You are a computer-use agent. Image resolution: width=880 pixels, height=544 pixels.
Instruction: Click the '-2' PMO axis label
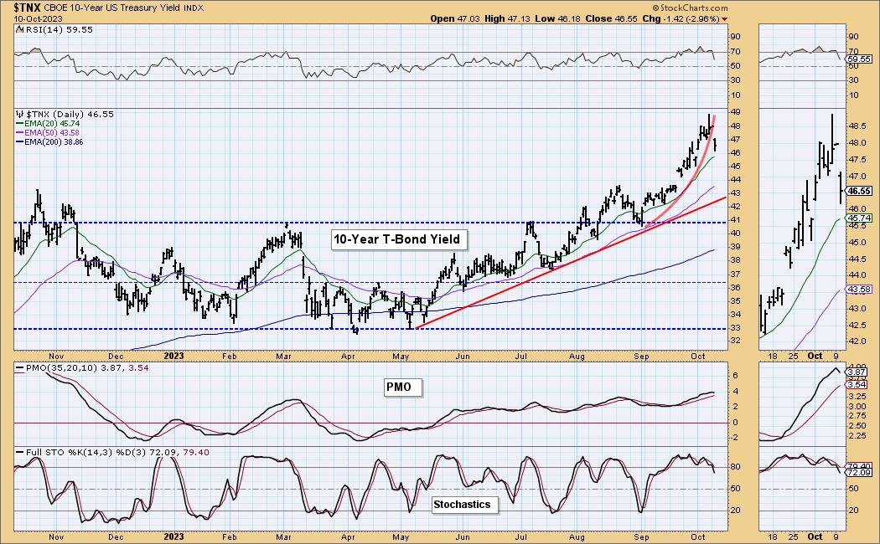click(x=735, y=438)
